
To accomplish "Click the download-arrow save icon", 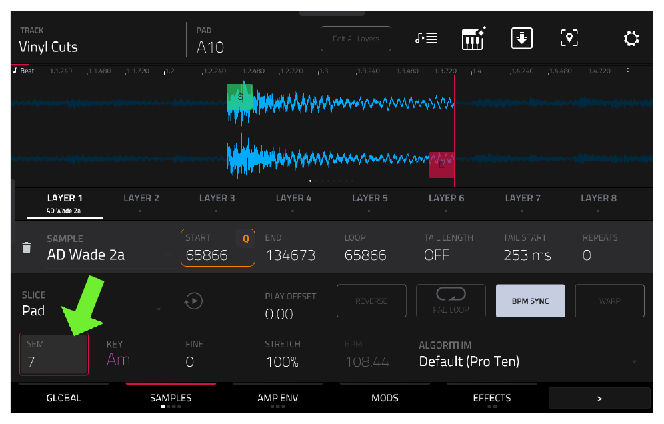I will pos(522,39).
